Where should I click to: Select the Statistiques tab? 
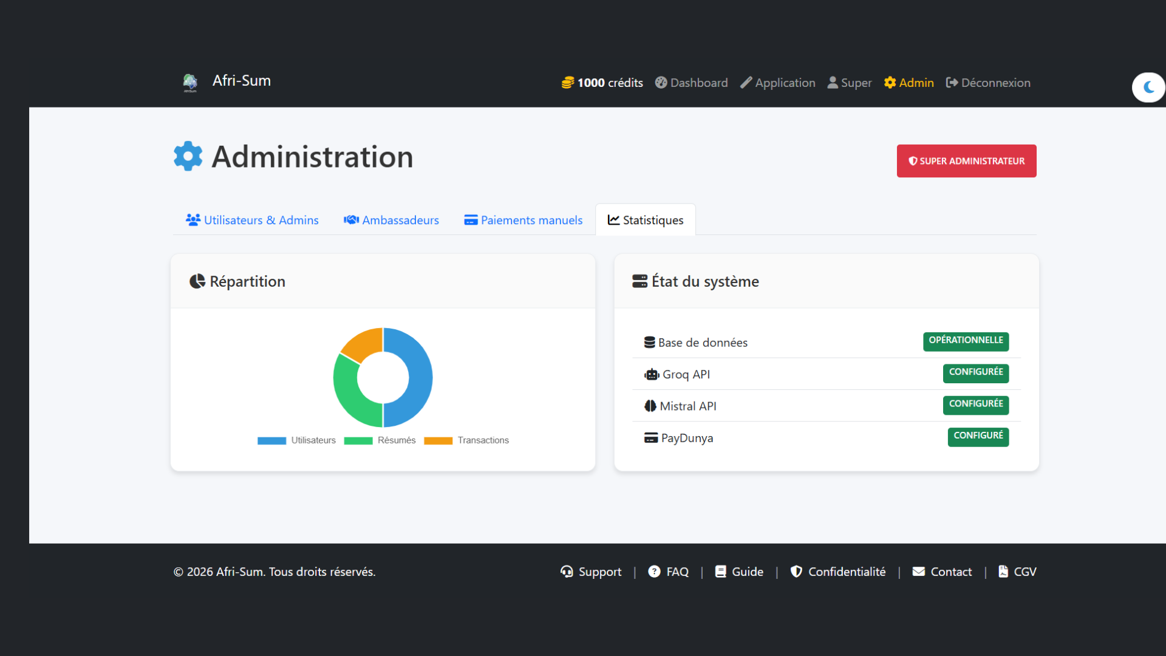tap(646, 220)
